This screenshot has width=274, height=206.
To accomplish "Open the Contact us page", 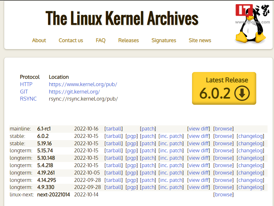I will pyautogui.click(x=71, y=40).
